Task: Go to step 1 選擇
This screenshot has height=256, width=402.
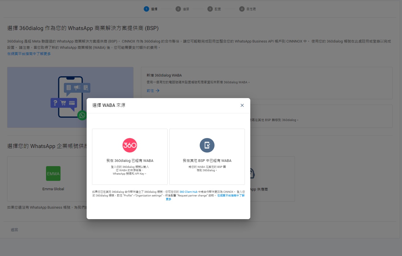Action: point(151,9)
